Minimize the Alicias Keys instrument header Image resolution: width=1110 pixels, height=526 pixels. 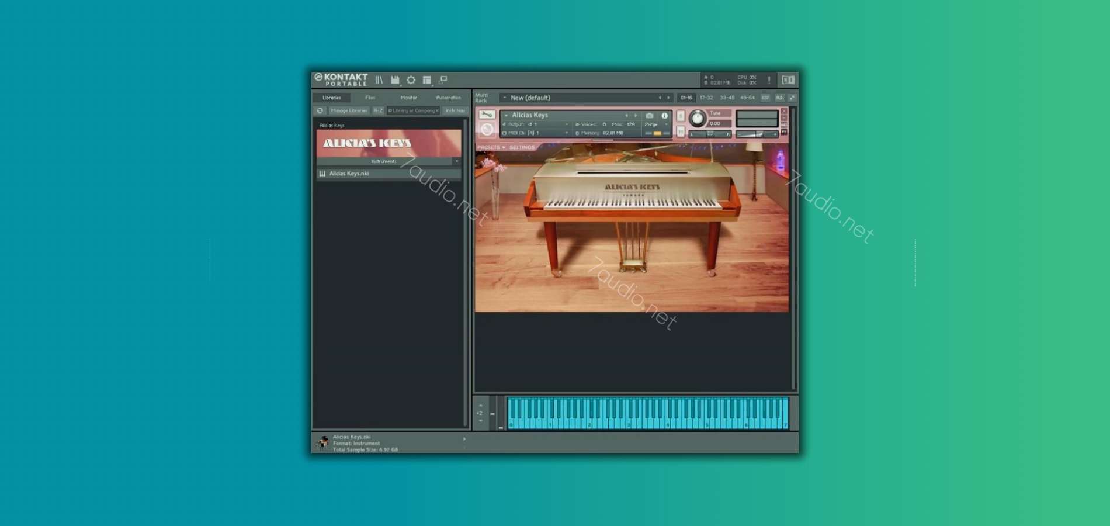tap(784, 118)
